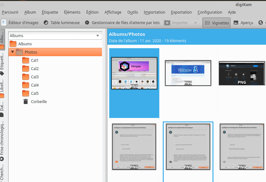Click the Cal1 folder icon
This screenshot has width=266, height=182.
[x=26, y=60]
